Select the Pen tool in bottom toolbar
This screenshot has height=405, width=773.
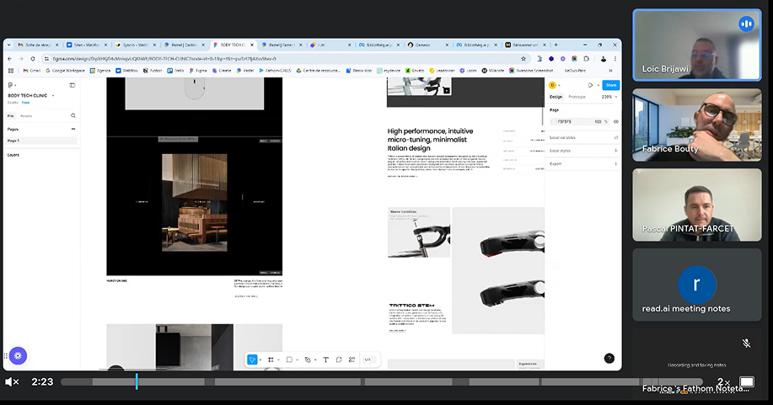308,360
